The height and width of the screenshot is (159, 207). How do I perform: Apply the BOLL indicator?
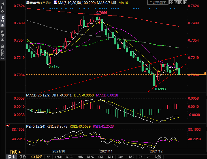[69, 157]
